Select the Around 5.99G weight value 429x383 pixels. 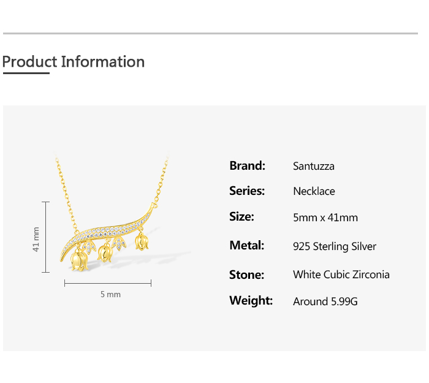pos(325,301)
